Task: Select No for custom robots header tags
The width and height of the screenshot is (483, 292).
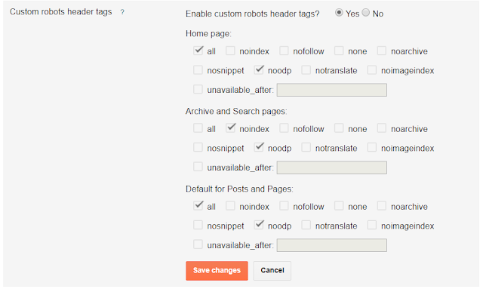Action: [x=365, y=13]
